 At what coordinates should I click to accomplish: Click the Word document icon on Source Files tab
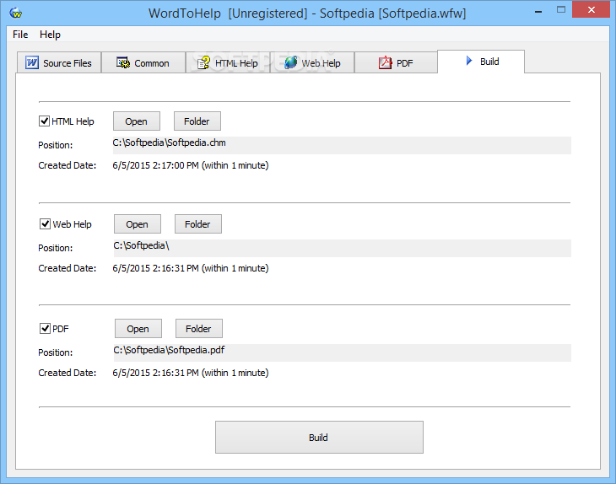(32, 62)
